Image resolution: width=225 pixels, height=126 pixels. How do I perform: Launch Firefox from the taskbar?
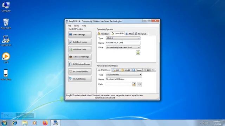point(45,123)
